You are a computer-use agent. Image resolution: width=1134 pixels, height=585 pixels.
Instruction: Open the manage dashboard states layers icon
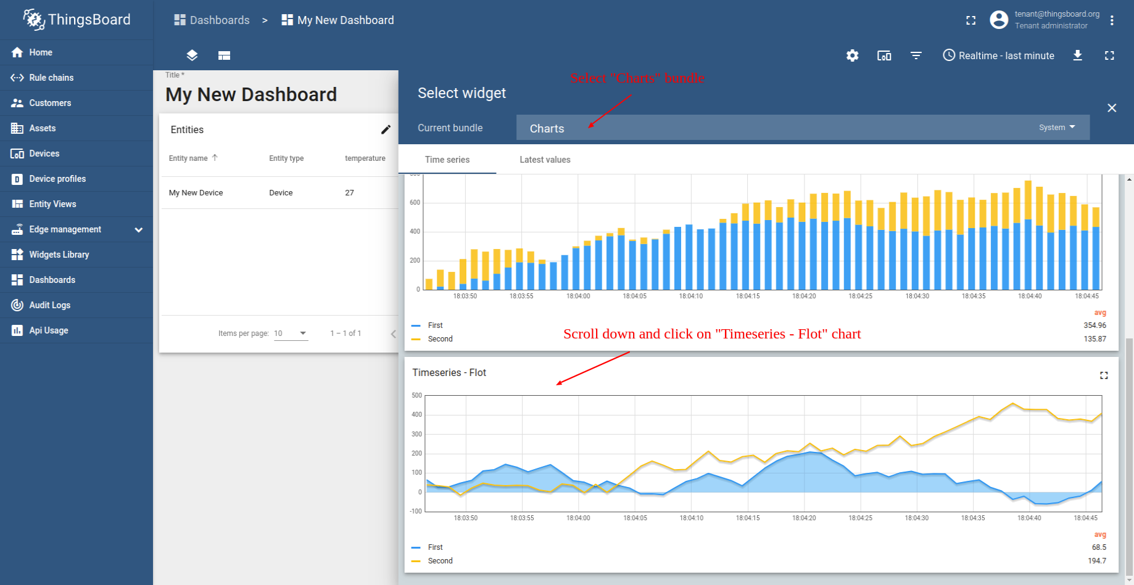192,55
